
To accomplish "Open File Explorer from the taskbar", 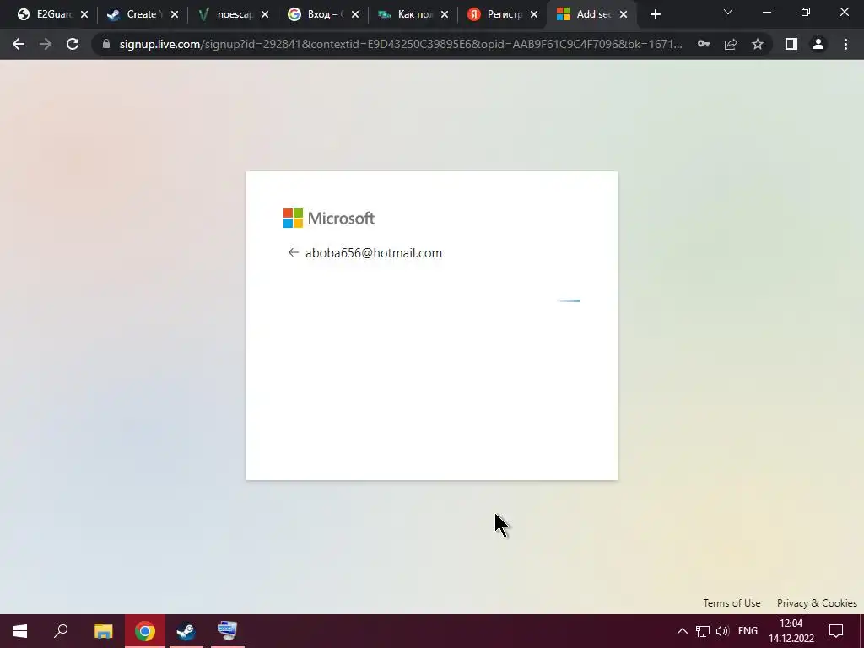I will (103, 631).
